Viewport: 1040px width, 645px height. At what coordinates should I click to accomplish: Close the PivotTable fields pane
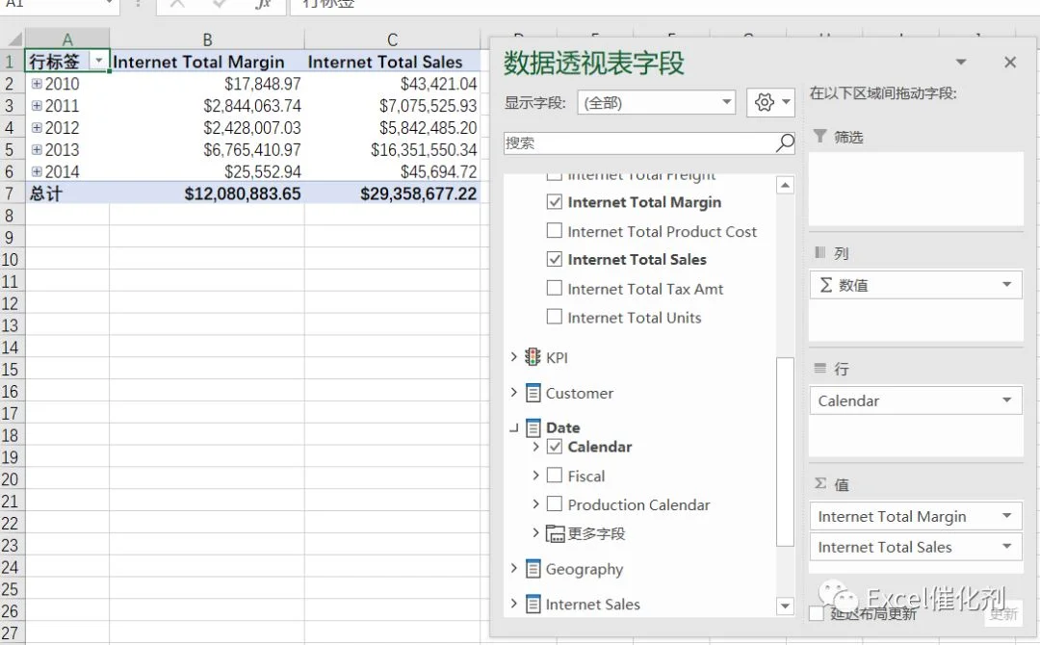click(1010, 63)
